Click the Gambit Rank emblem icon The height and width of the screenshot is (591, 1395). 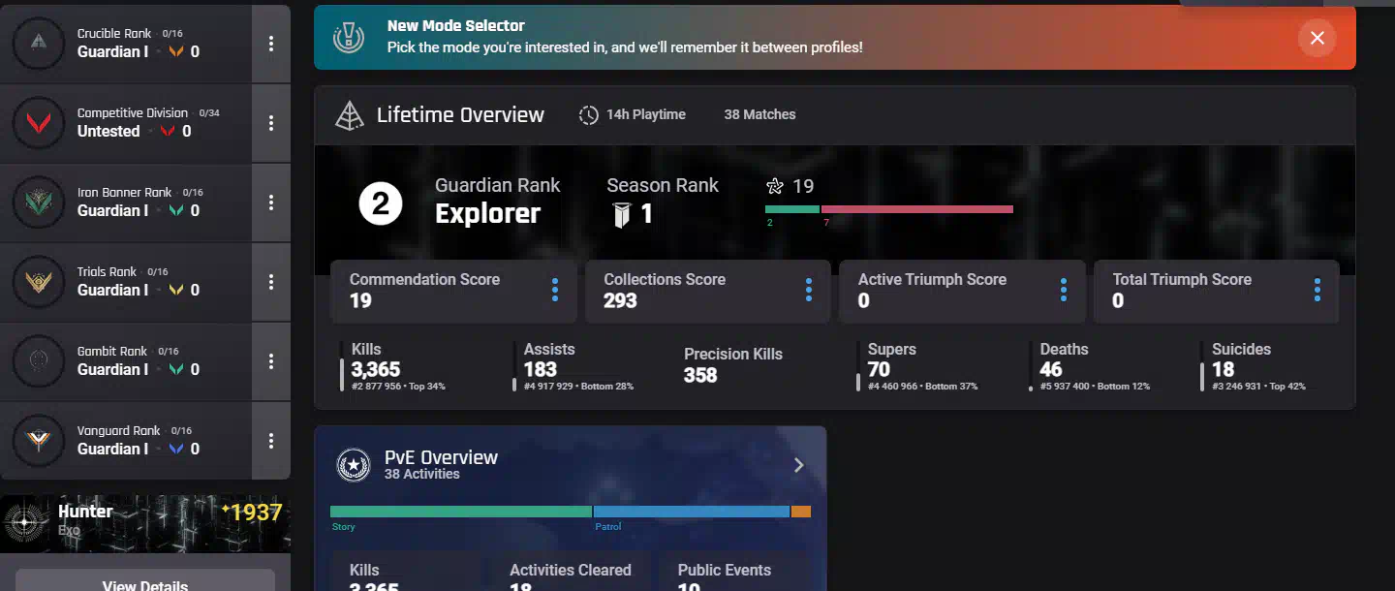39,361
